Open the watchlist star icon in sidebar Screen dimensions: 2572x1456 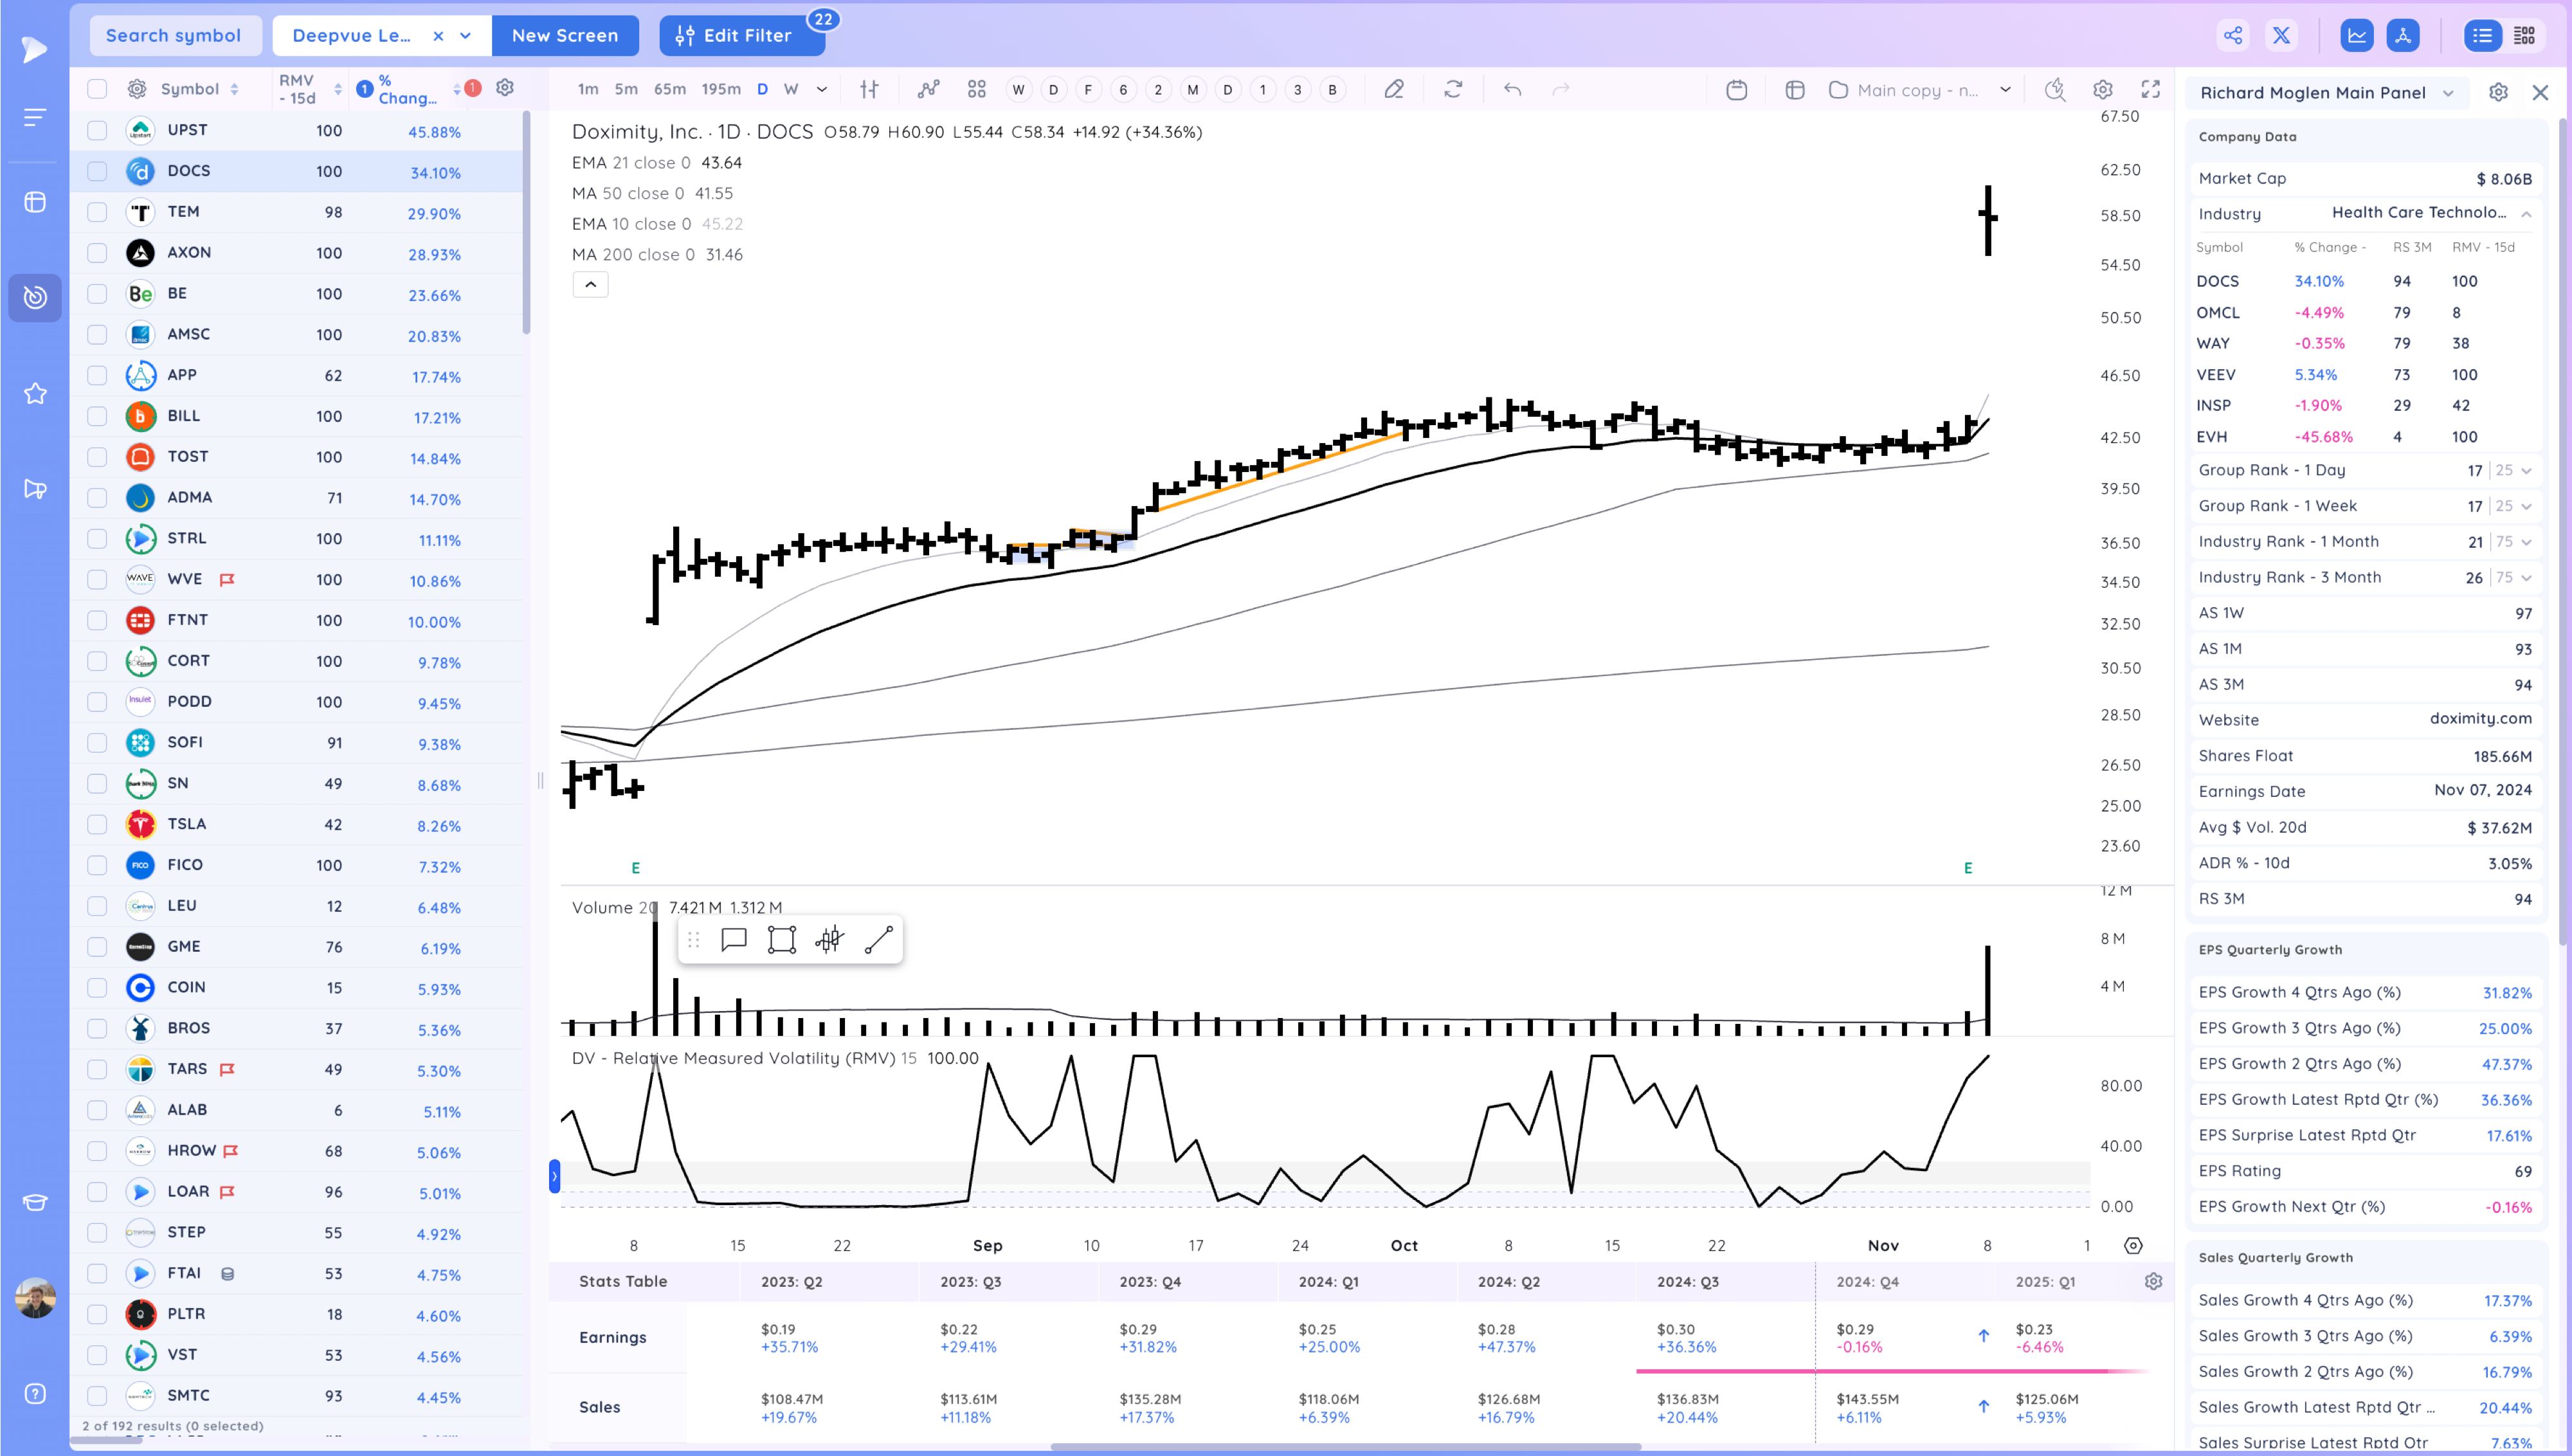coord(35,393)
